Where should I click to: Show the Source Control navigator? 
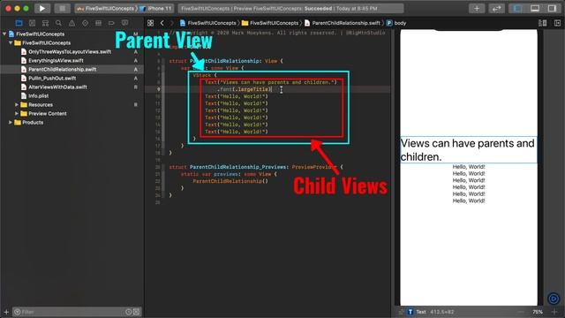[x=32, y=23]
